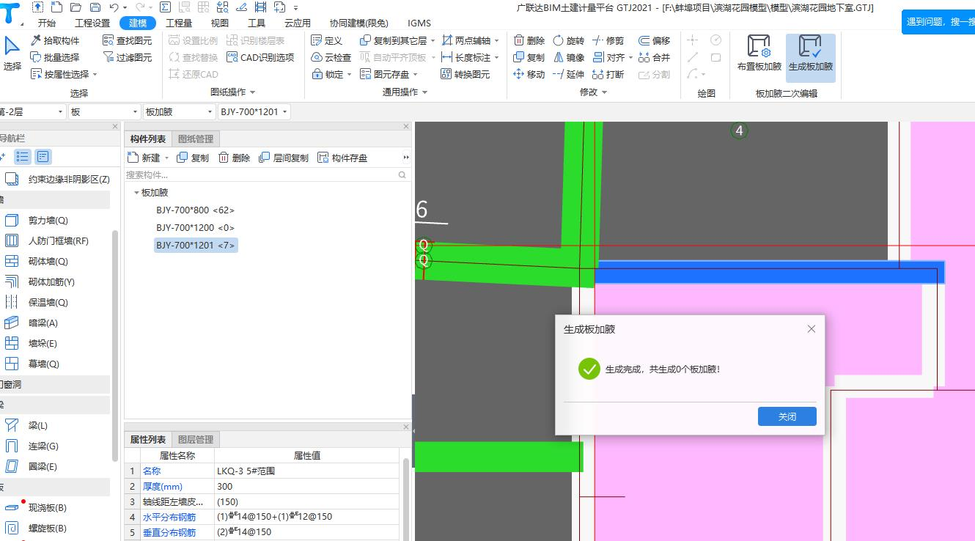Click the 过滤图元 filter tool
Screen dimensions: 975x541
[128, 57]
